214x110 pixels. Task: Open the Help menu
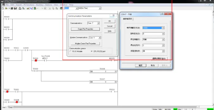coord(71,5)
